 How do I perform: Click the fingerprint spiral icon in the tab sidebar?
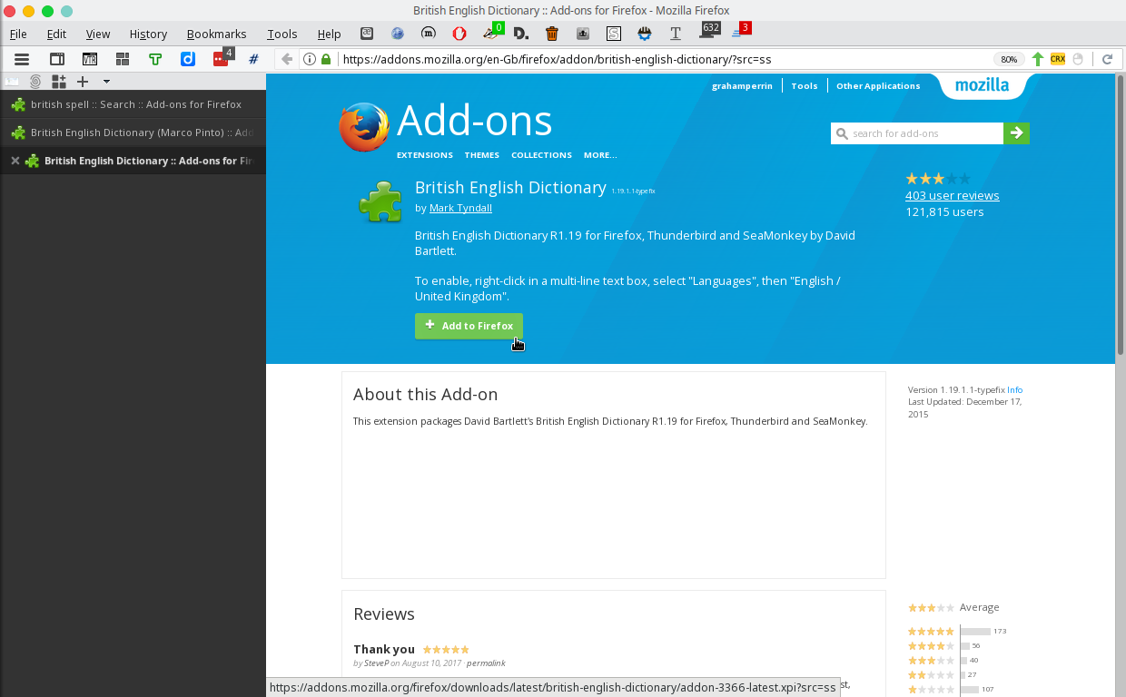coord(35,82)
